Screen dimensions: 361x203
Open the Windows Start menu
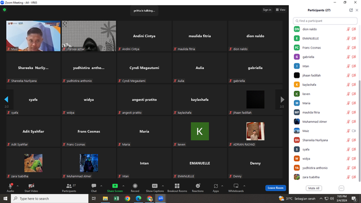click(5, 198)
